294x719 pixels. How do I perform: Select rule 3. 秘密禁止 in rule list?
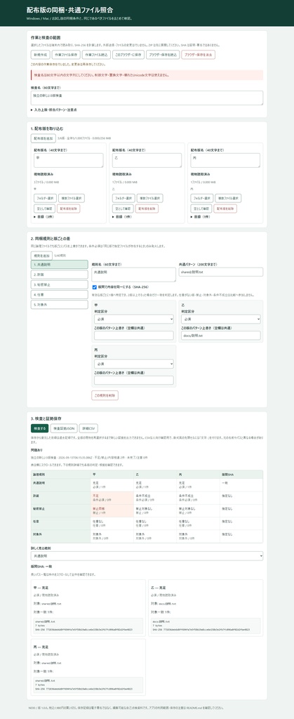coord(59,285)
